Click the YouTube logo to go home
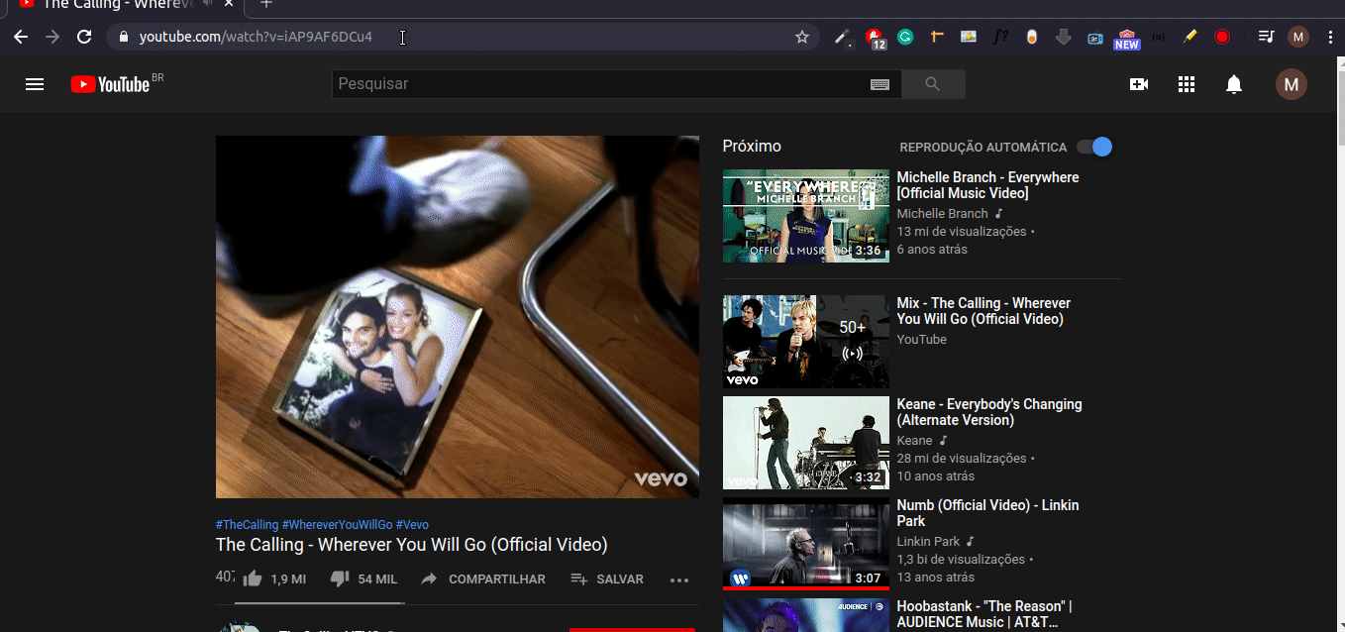 [111, 84]
